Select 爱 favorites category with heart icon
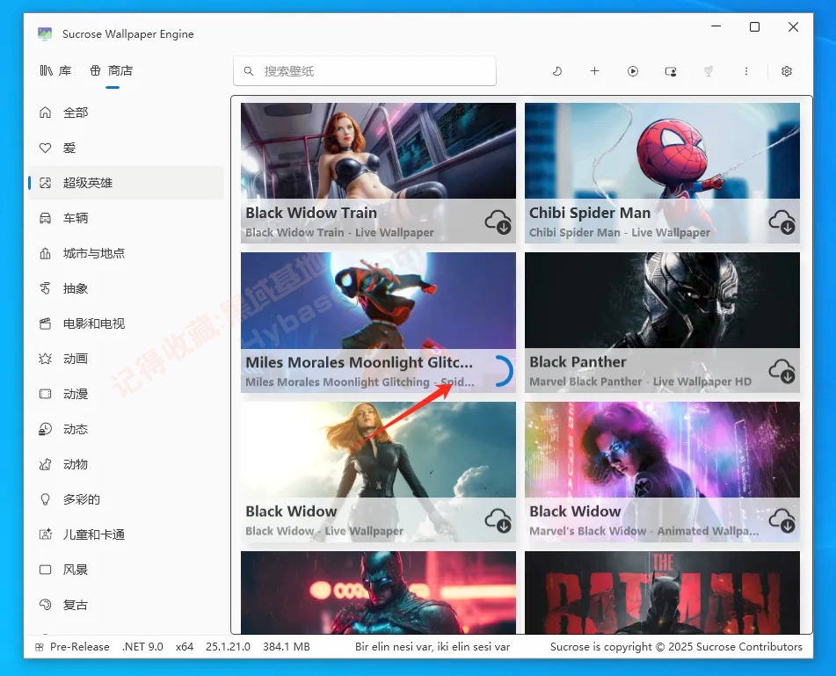This screenshot has height=676, width=836. coord(127,148)
